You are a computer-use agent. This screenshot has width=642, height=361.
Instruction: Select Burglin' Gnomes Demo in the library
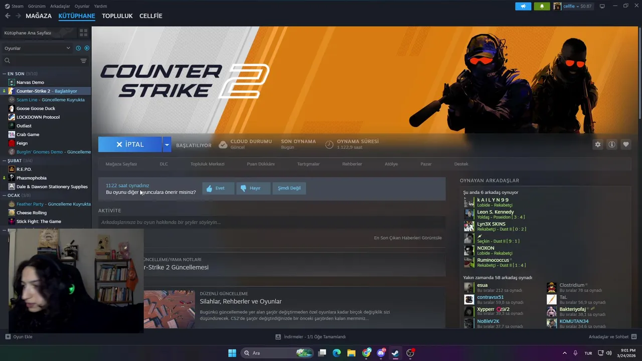[50, 152]
